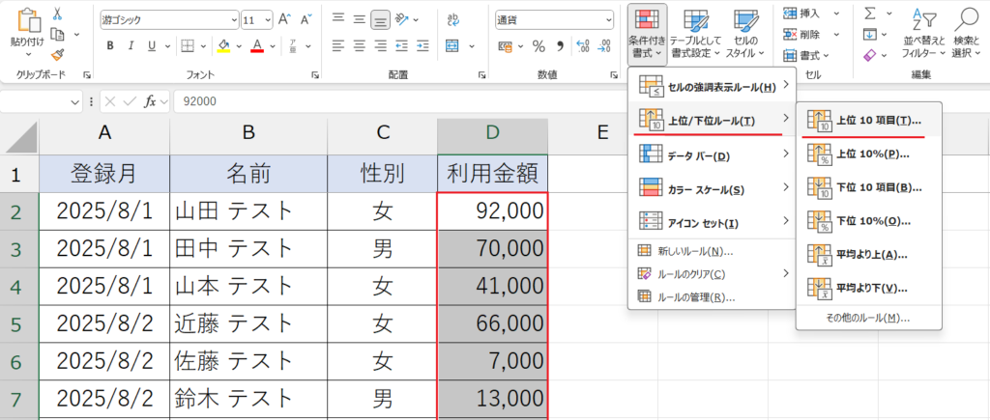This screenshot has height=420, width=990.
Task: Expand the underline options arrow
Action: (x=168, y=45)
